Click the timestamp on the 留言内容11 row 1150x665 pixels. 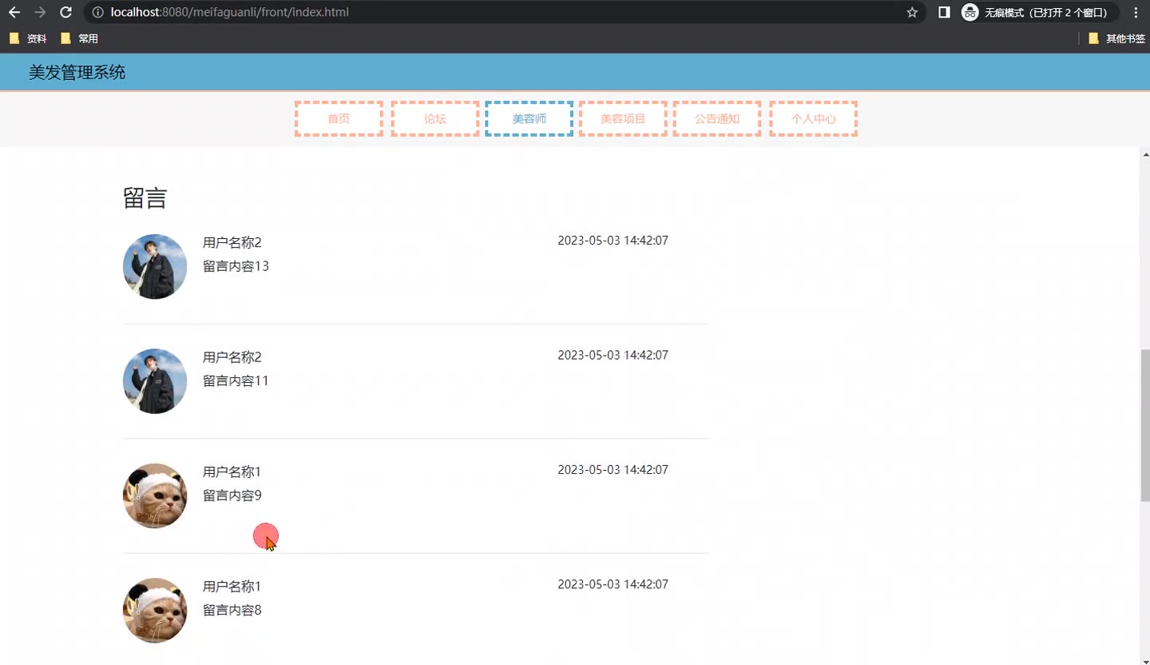tap(613, 355)
